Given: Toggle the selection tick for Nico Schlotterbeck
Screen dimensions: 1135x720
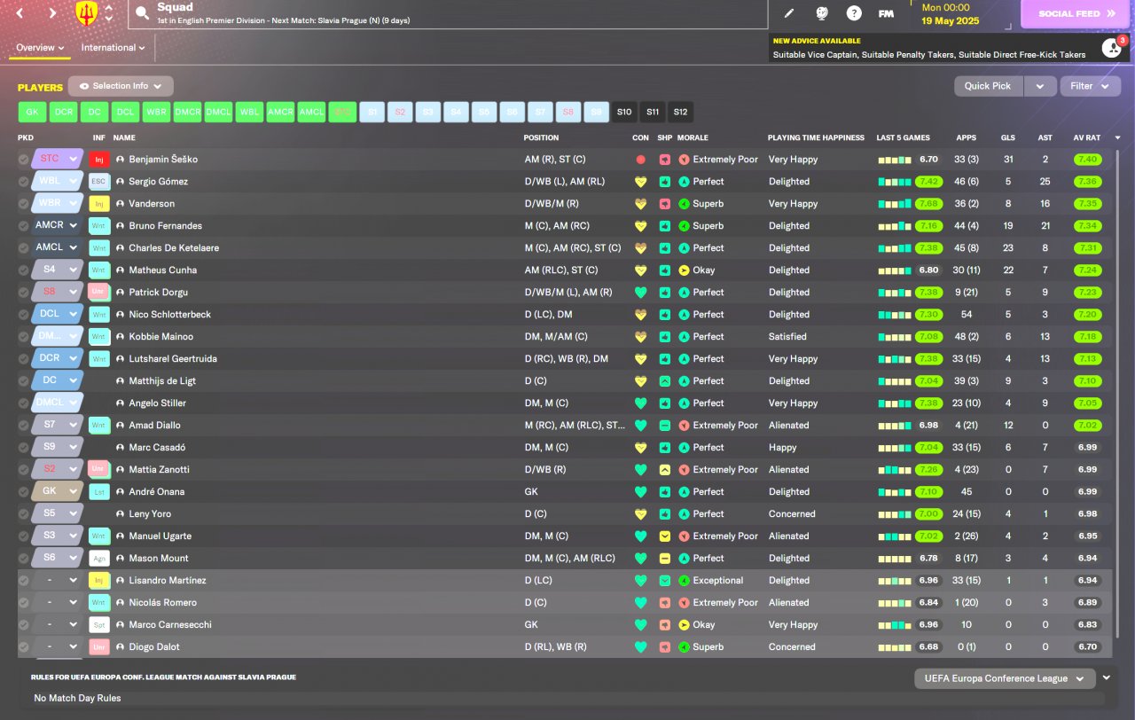Looking at the screenshot, I should pos(23,315).
